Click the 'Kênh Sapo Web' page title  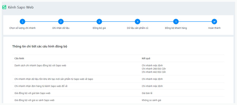[21, 7]
